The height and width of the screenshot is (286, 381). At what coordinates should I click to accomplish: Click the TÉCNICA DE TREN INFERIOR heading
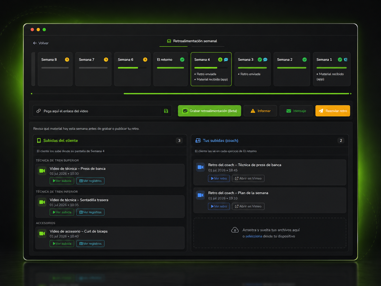pos(57,192)
